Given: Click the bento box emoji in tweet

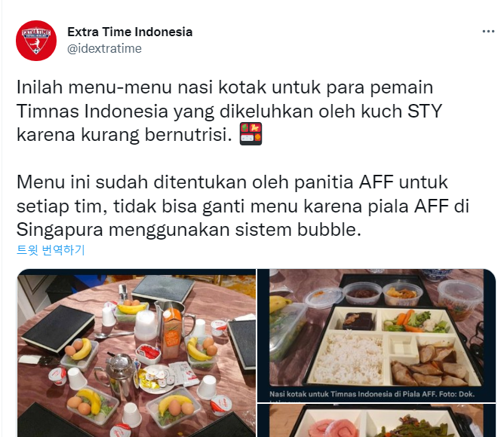Looking at the screenshot, I should coord(250,134).
